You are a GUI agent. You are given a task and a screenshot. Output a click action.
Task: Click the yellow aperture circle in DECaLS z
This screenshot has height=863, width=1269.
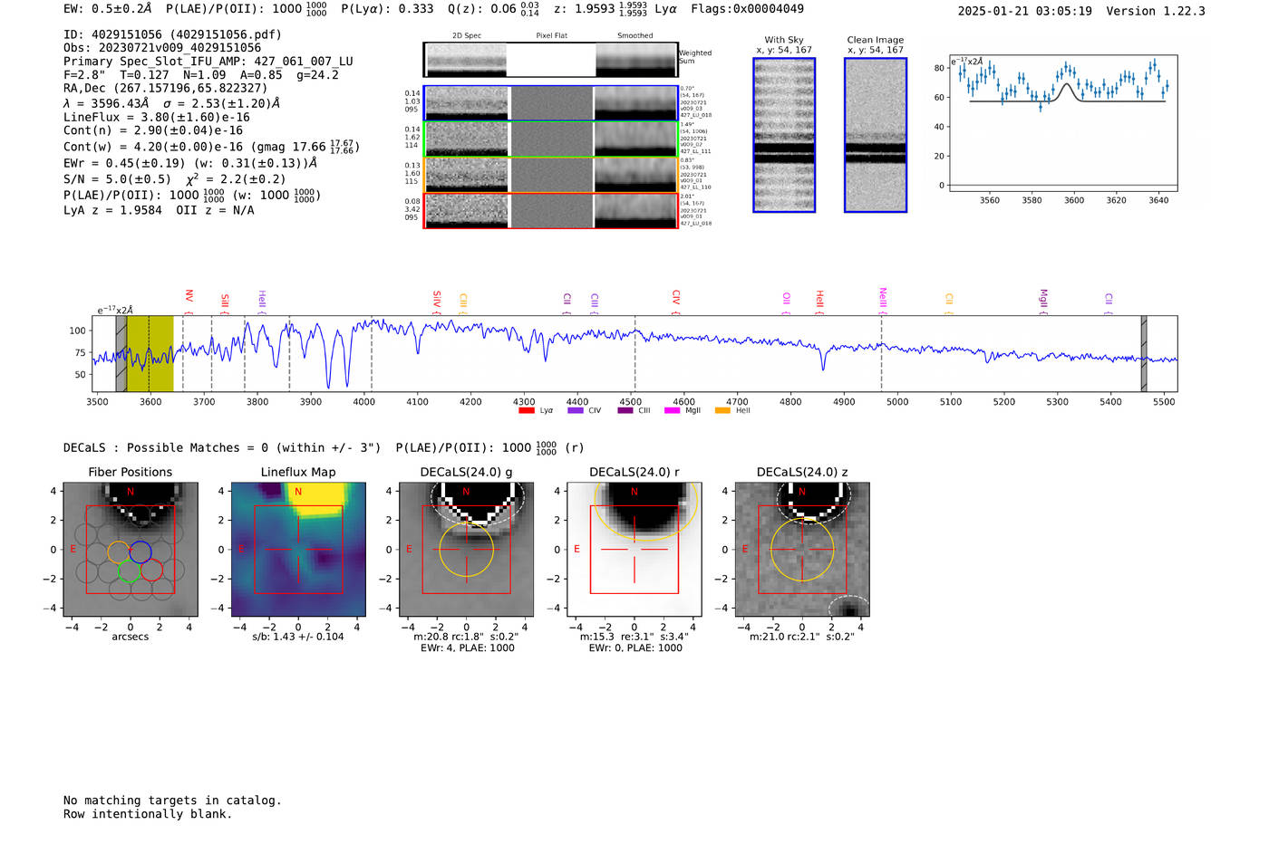pos(802,550)
